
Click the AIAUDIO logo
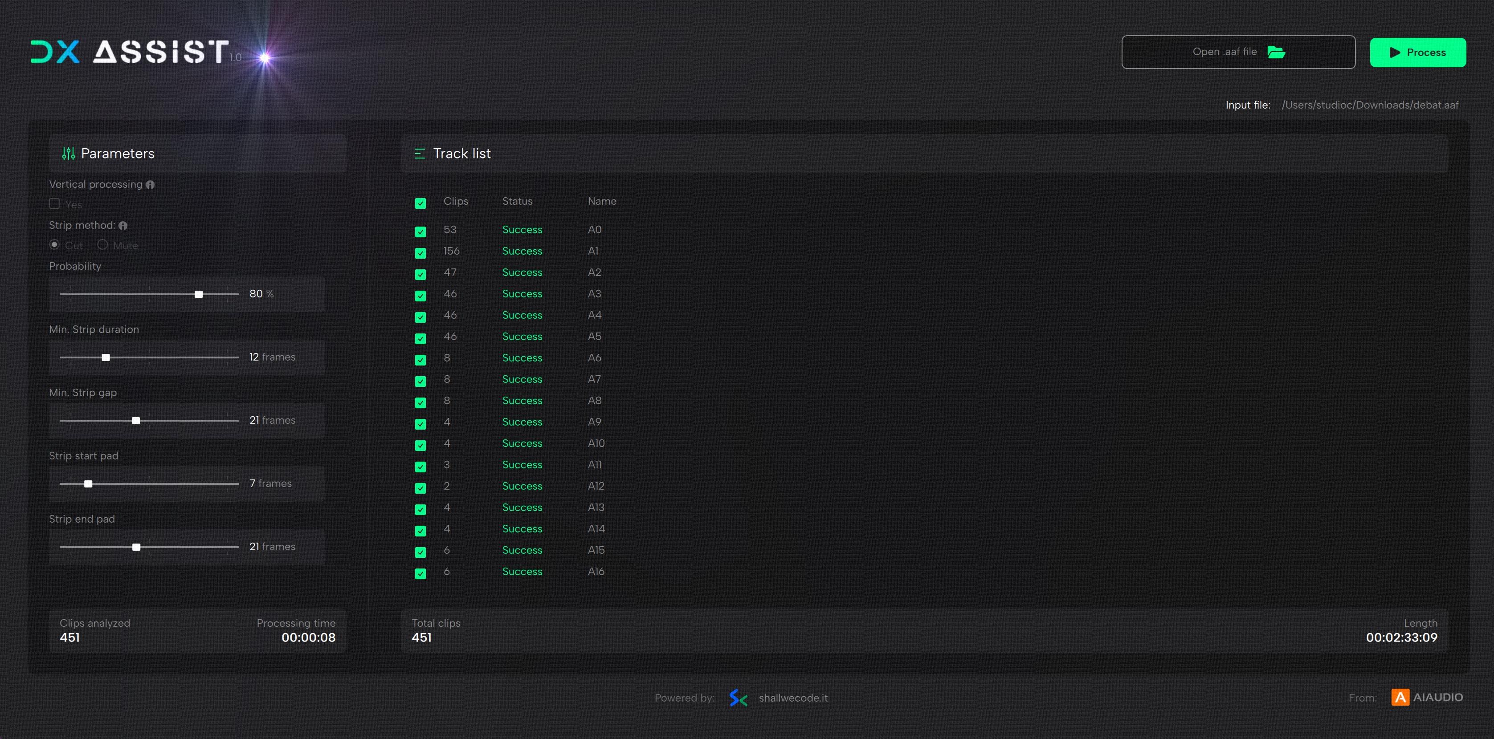point(1427,697)
